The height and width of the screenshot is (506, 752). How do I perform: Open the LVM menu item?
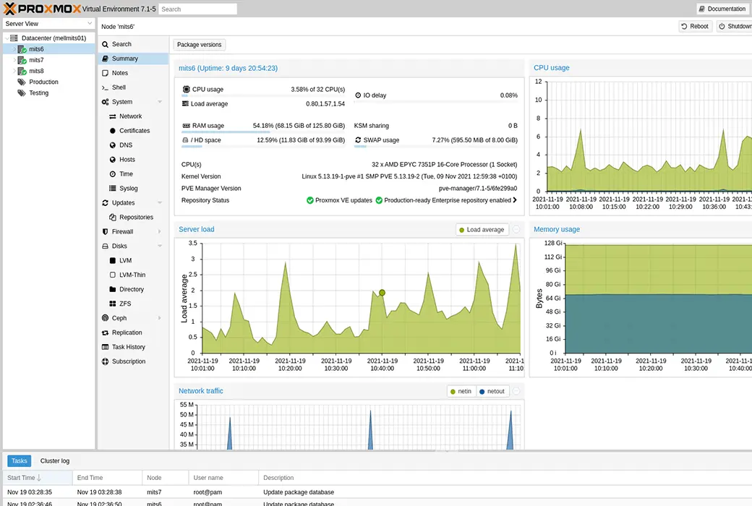pos(133,260)
